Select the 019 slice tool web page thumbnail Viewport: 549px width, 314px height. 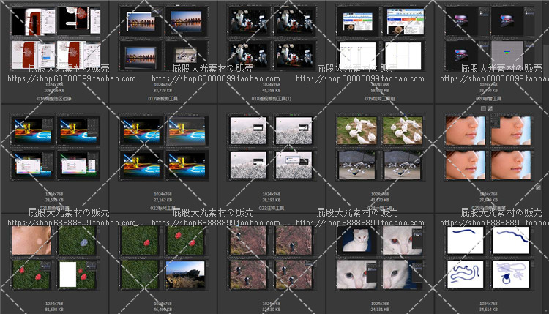point(381,39)
